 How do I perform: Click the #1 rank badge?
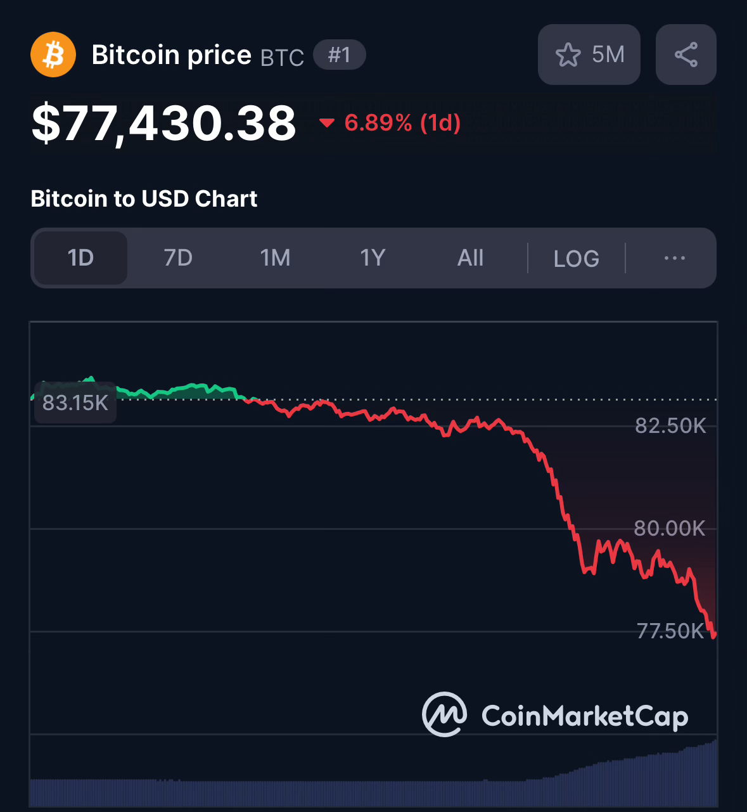[x=340, y=55]
